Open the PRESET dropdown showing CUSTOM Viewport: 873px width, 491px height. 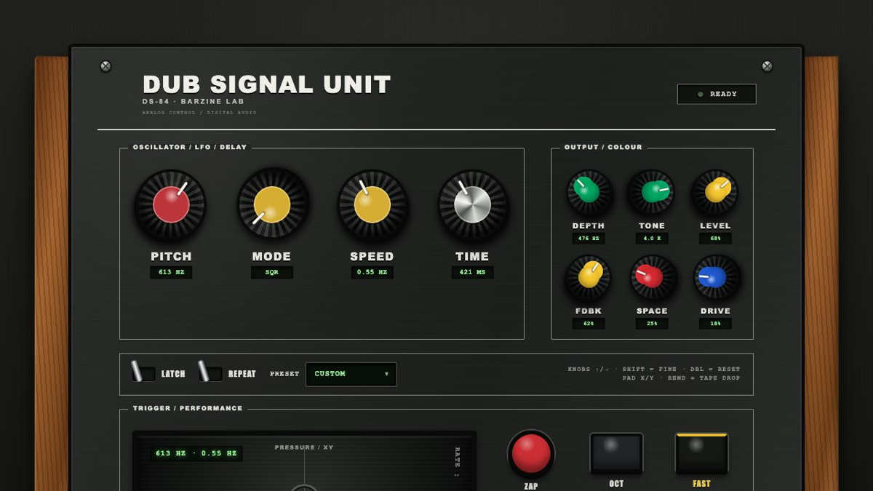pos(351,374)
